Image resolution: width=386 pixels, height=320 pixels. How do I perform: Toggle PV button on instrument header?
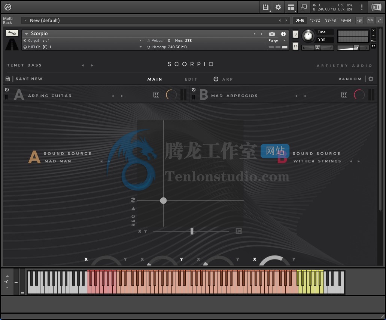coord(373,46)
